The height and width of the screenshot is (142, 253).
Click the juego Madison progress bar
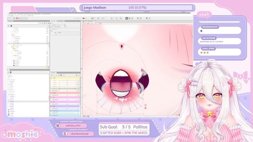click(x=137, y=7)
